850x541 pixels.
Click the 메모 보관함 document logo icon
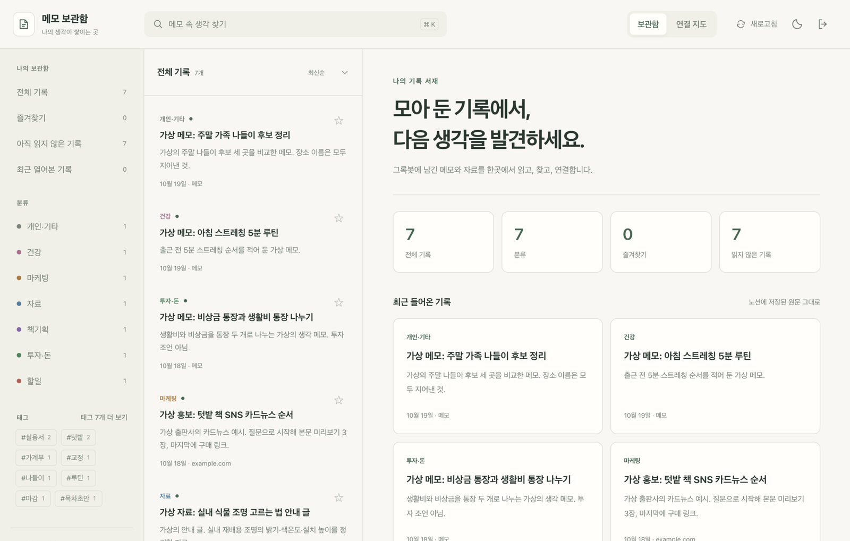click(24, 24)
